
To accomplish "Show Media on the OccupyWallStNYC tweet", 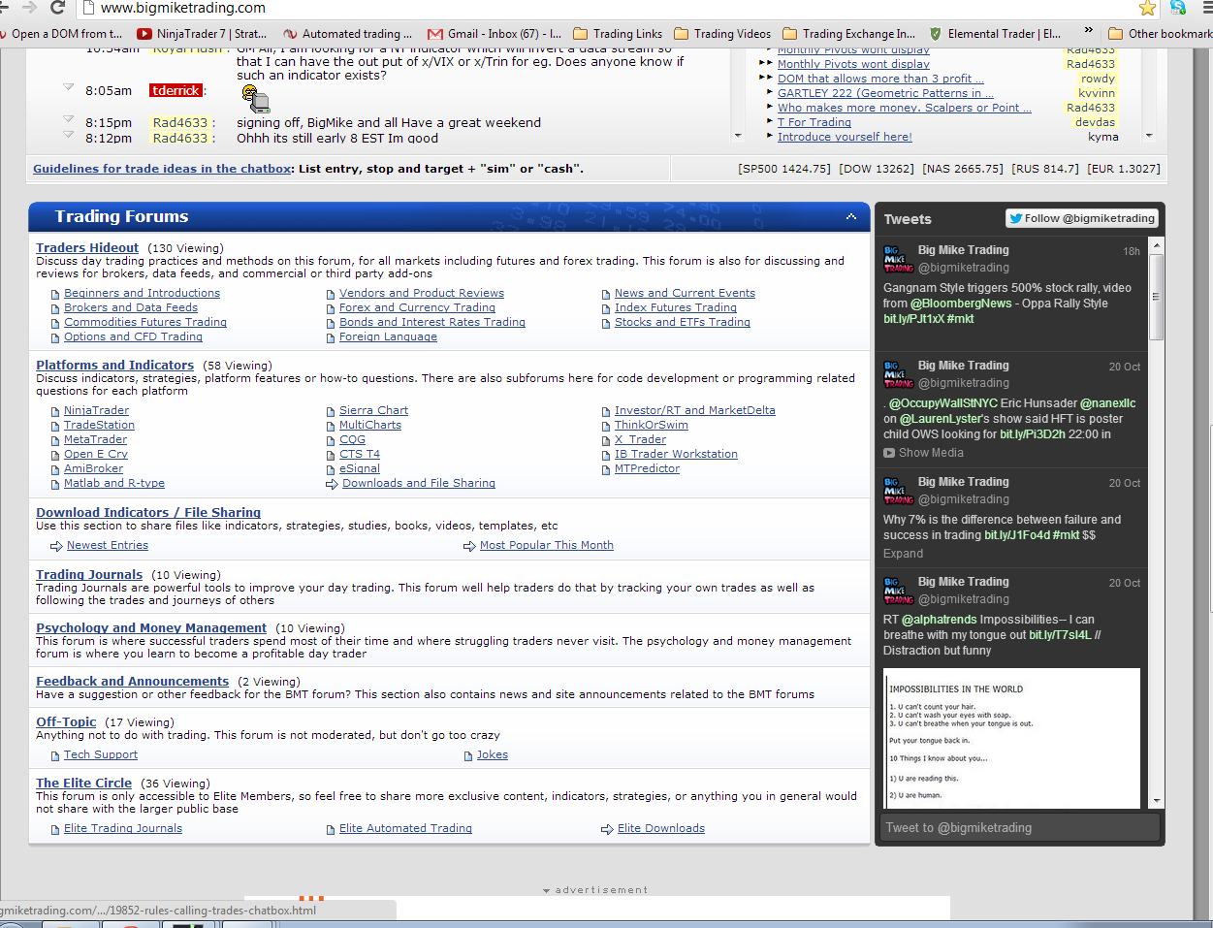I will [x=923, y=453].
